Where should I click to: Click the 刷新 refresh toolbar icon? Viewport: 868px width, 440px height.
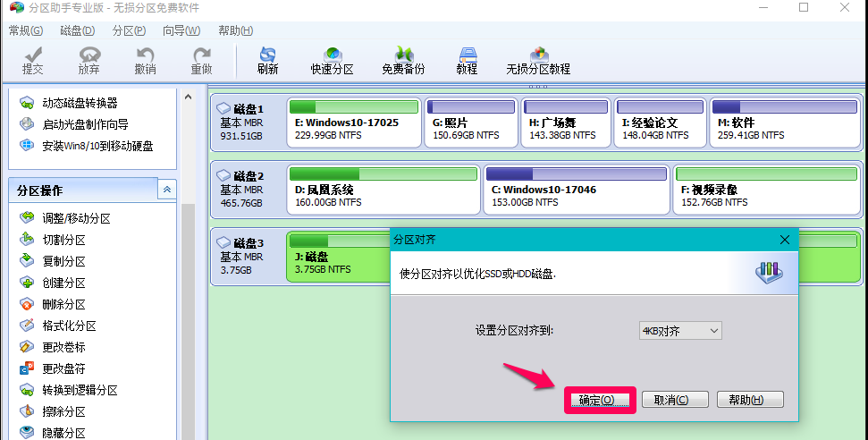(x=267, y=60)
